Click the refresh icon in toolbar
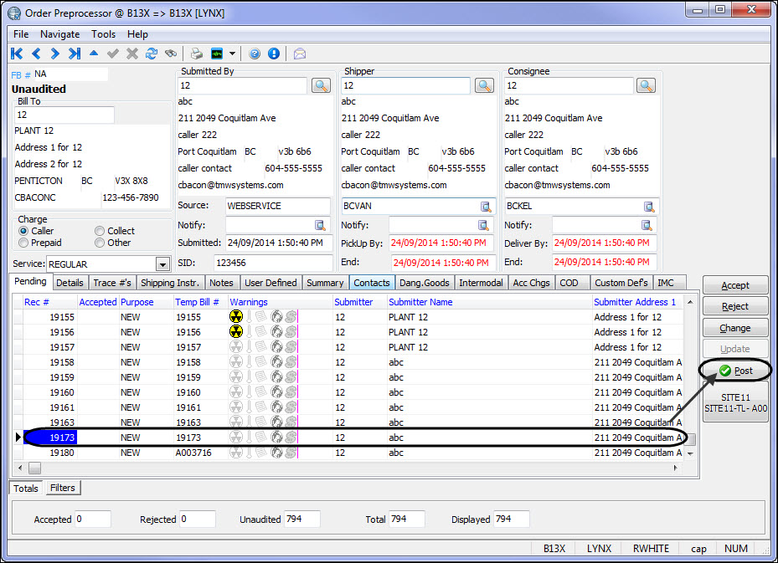Image resolution: width=778 pixels, height=563 pixels. (x=152, y=54)
